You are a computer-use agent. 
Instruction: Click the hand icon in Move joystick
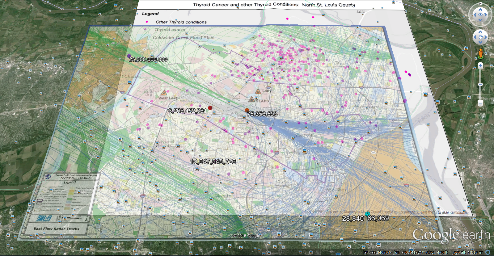[480, 37]
